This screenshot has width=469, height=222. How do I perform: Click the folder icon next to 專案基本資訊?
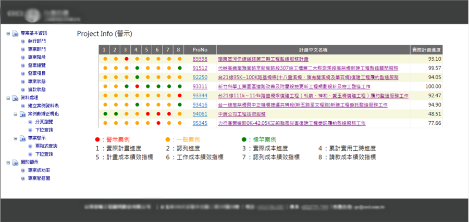16,33
